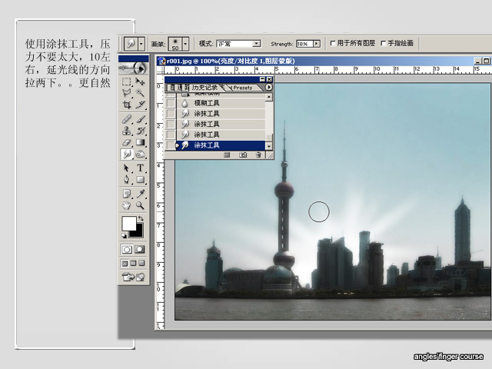Select the Polygonal Lasso tool

point(126,93)
